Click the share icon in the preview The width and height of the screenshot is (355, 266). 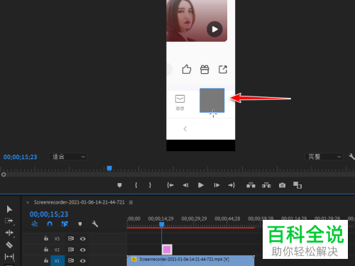coord(223,70)
